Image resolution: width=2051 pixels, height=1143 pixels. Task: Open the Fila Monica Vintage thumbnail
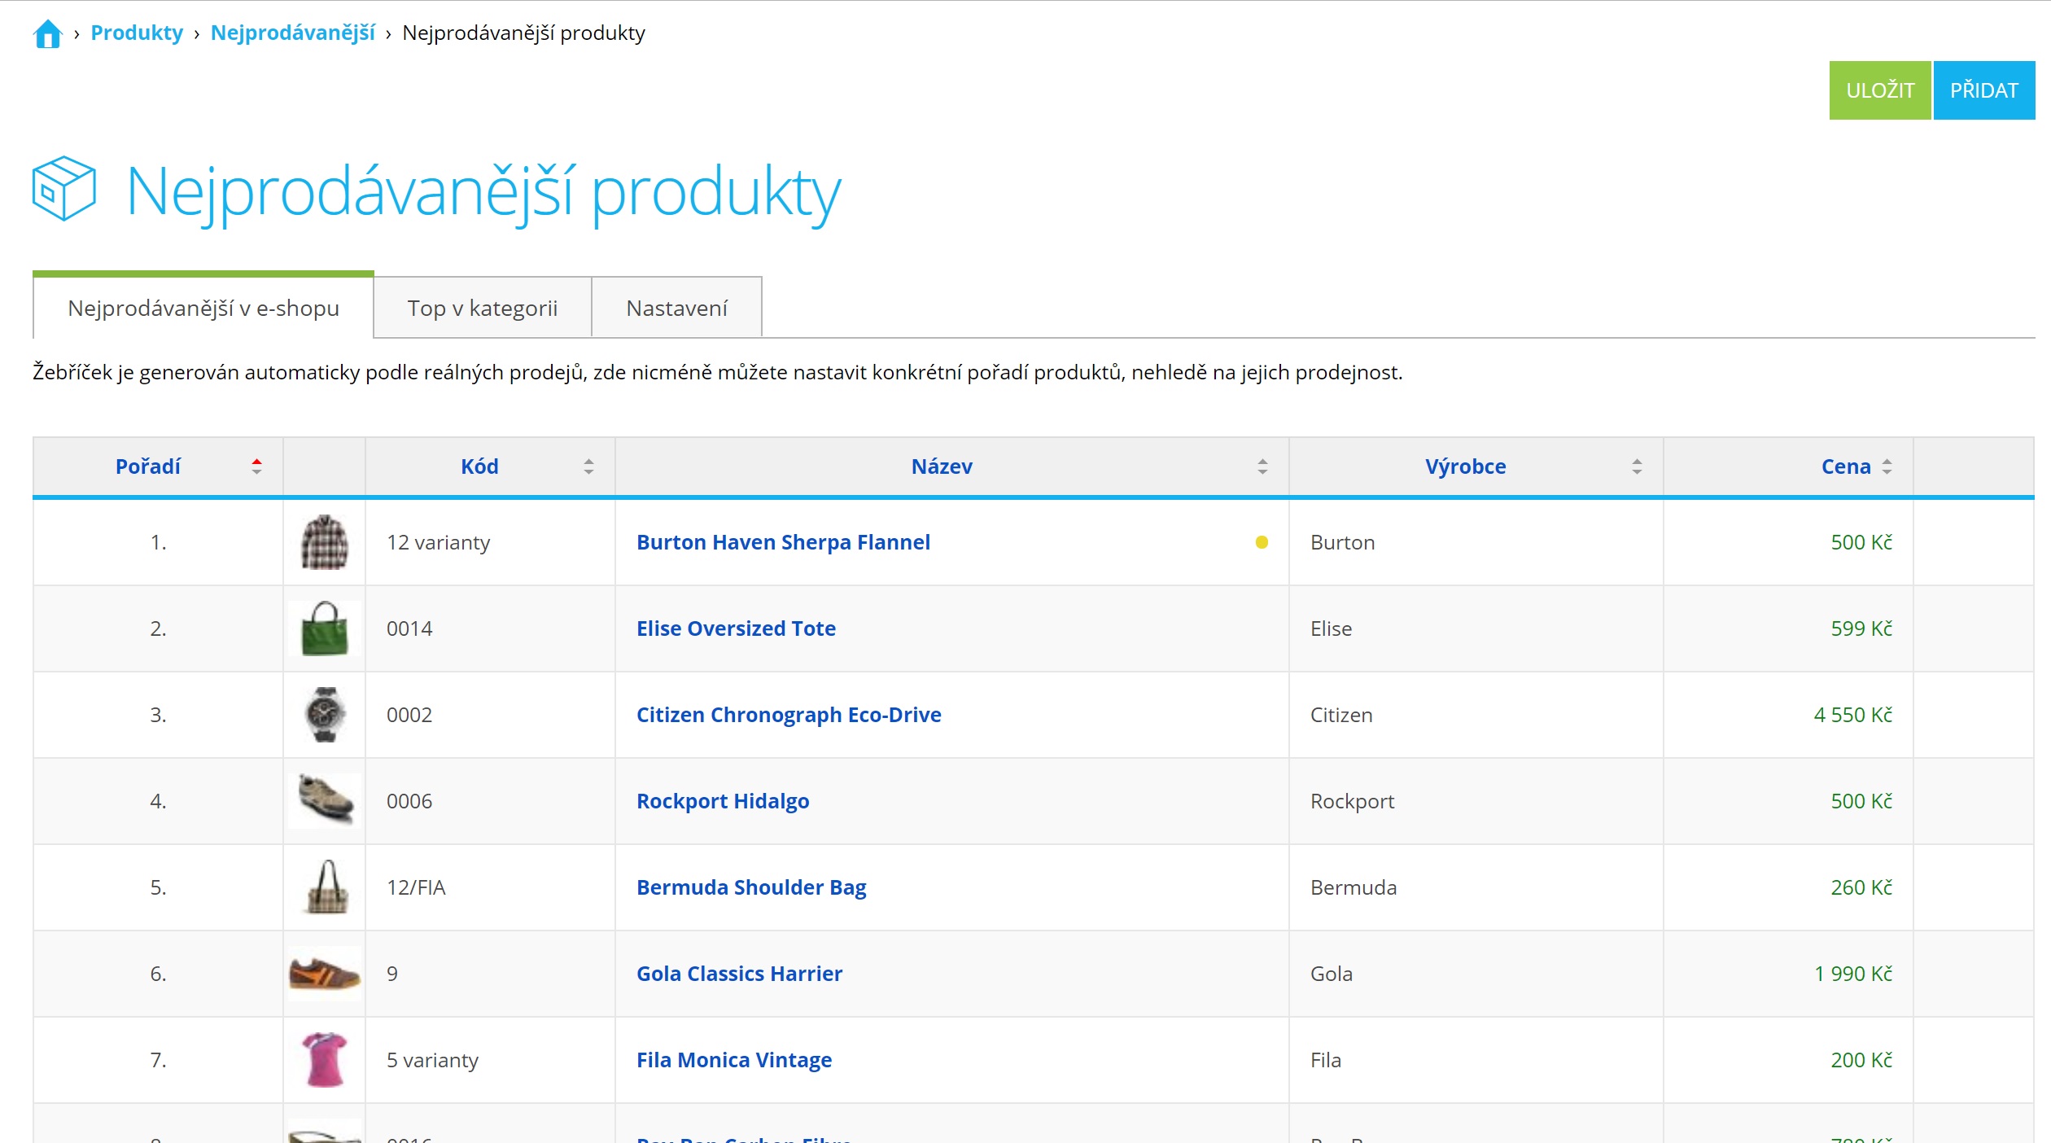pos(324,1060)
